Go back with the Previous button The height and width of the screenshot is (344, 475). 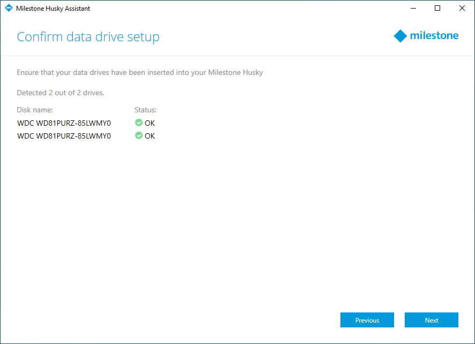pyautogui.click(x=367, y=320)
